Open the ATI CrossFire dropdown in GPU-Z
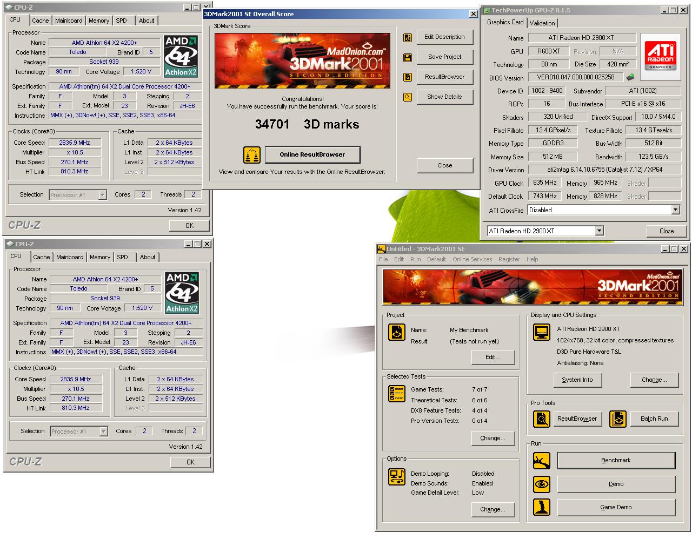This screenshot has height=553, width=692. pyautogui.click(x=675, y=210)
